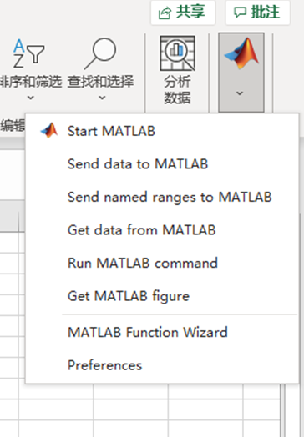304x437 pixels.
Task: Select Send named ranges to MATLAB
Action: pyautogui.click(x=162, y=197)
